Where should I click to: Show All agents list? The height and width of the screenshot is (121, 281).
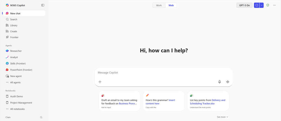[x=15, y=82]
